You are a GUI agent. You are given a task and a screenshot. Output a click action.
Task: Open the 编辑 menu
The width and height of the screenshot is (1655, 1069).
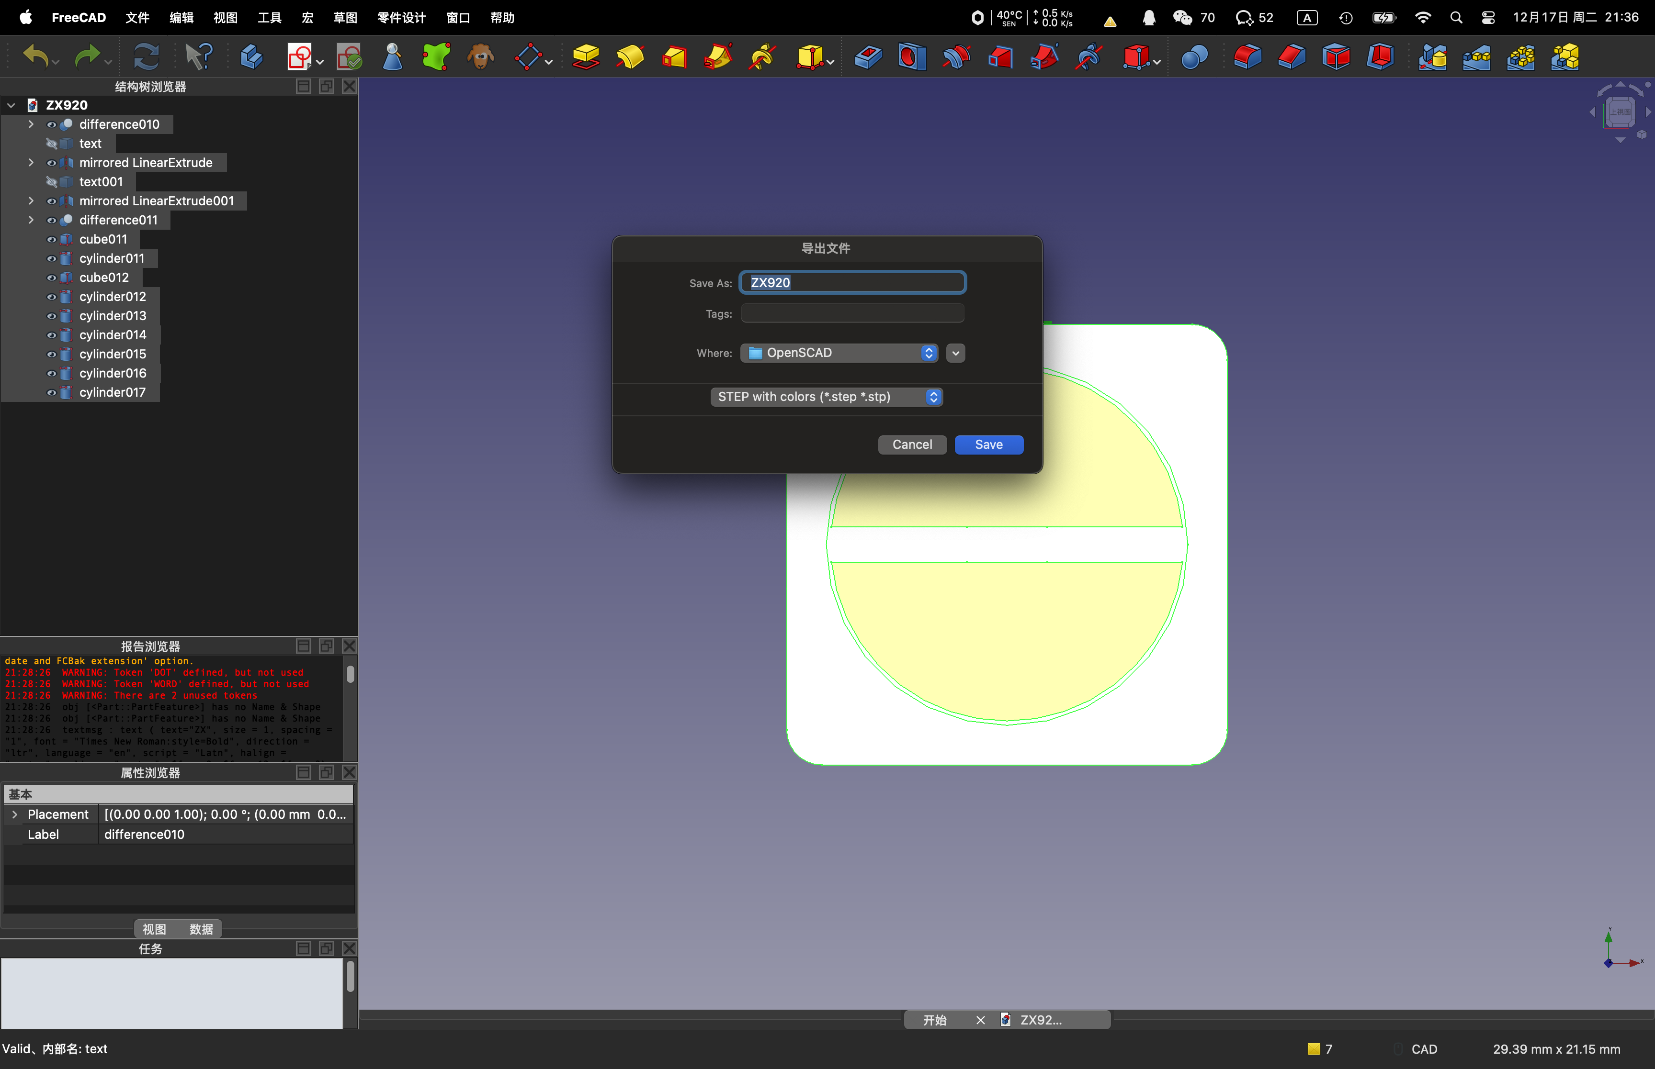(181, 17)
